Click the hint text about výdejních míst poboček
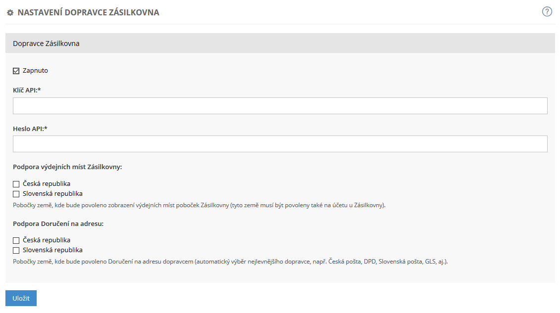 point(199,205)
